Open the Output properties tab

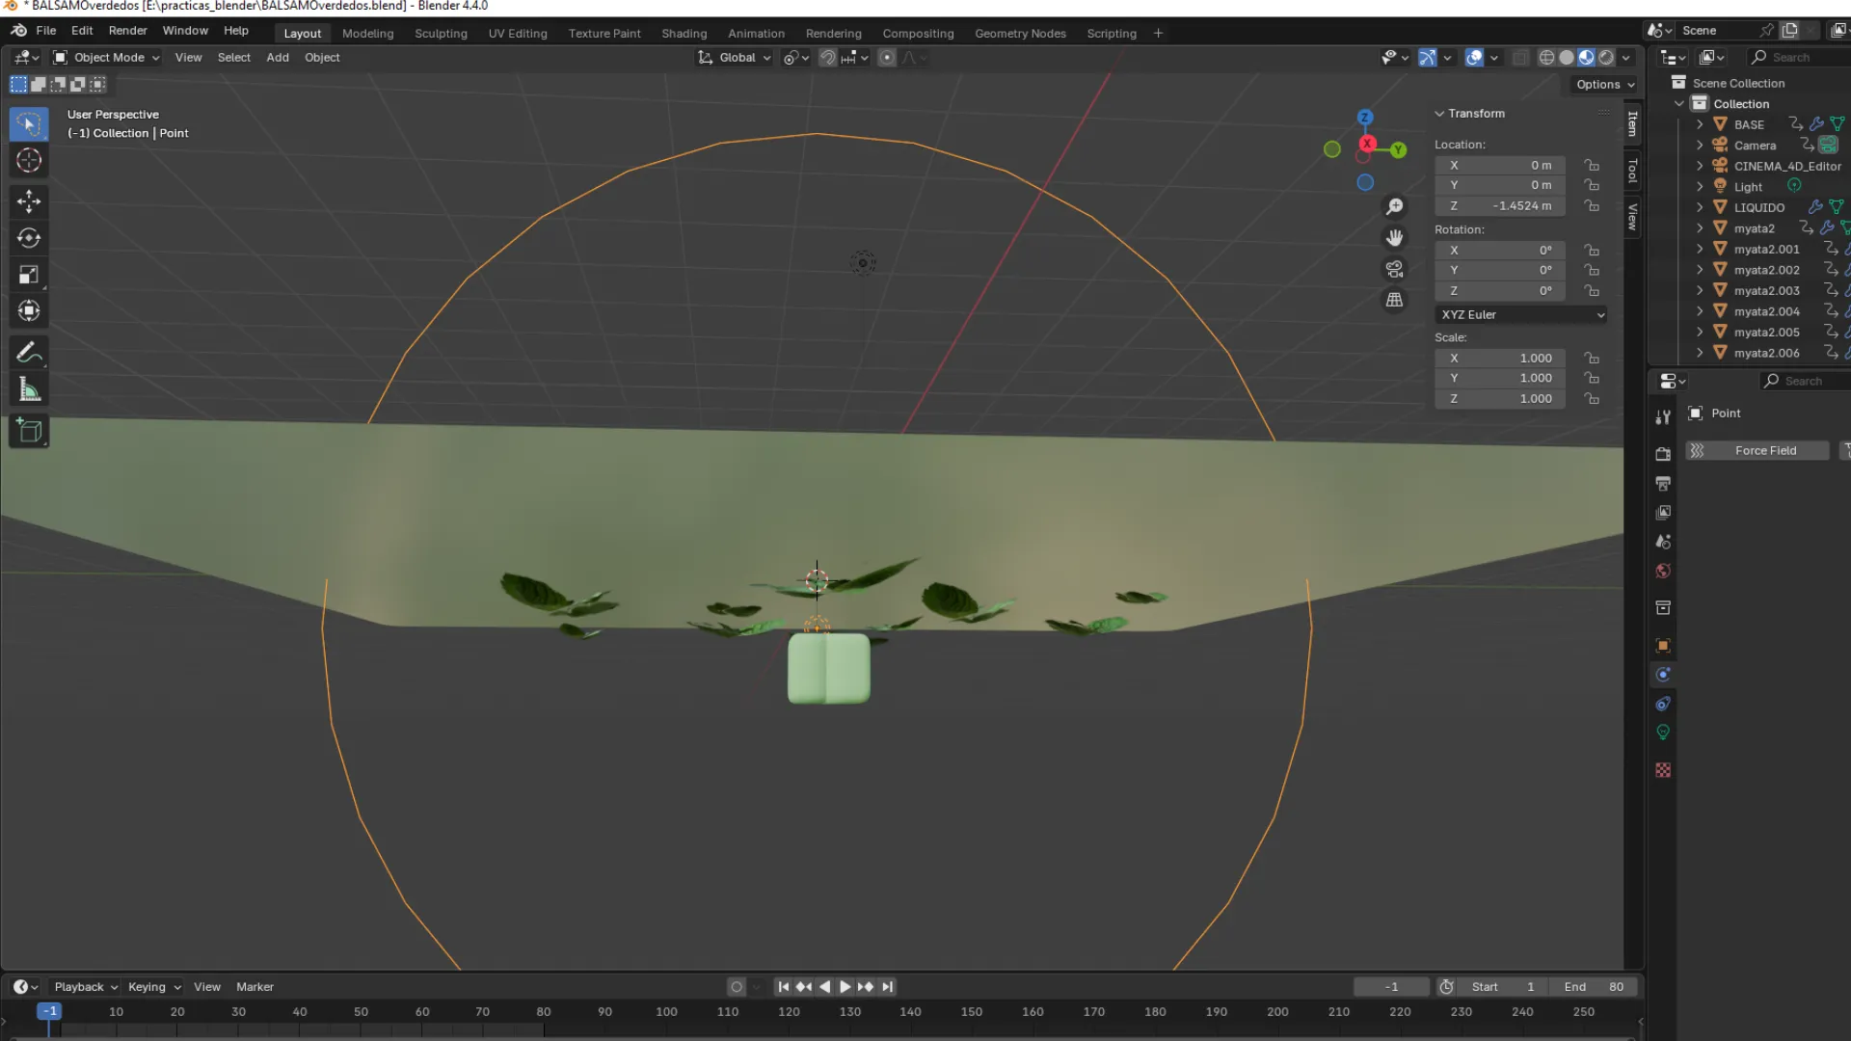pyautogui.click(x=1663, y=483)
